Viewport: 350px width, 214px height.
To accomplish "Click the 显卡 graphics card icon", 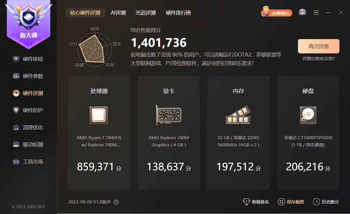I will [x=169, y=115].
